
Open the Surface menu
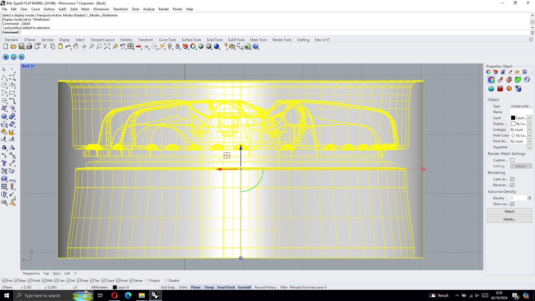coord(49,9)
